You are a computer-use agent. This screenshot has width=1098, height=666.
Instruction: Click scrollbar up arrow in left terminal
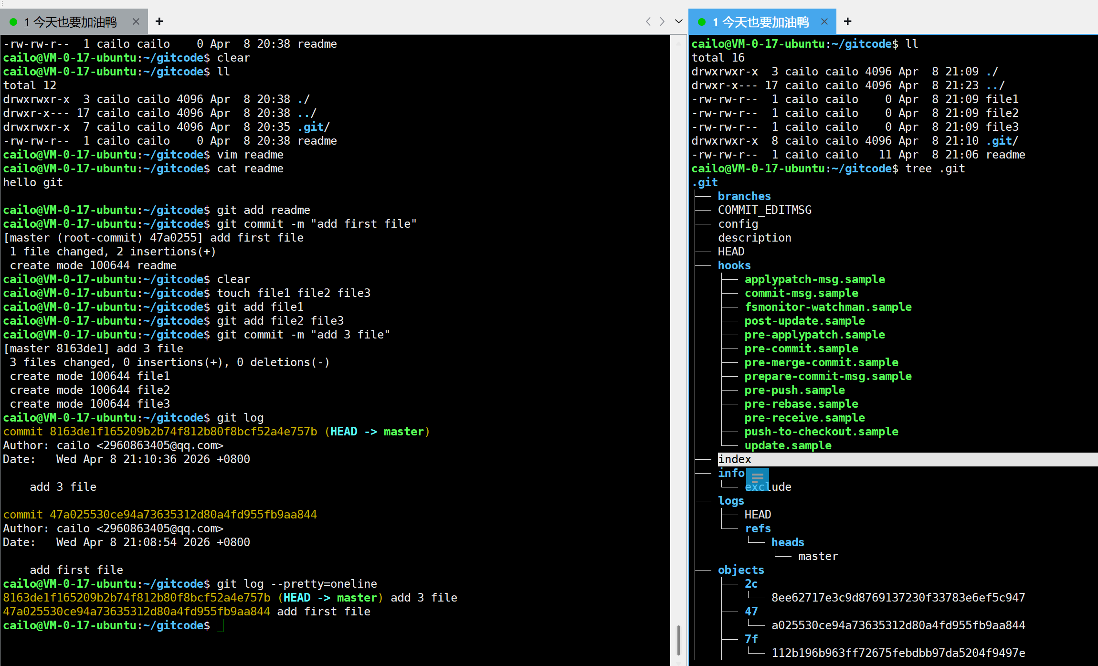point(678,43)
